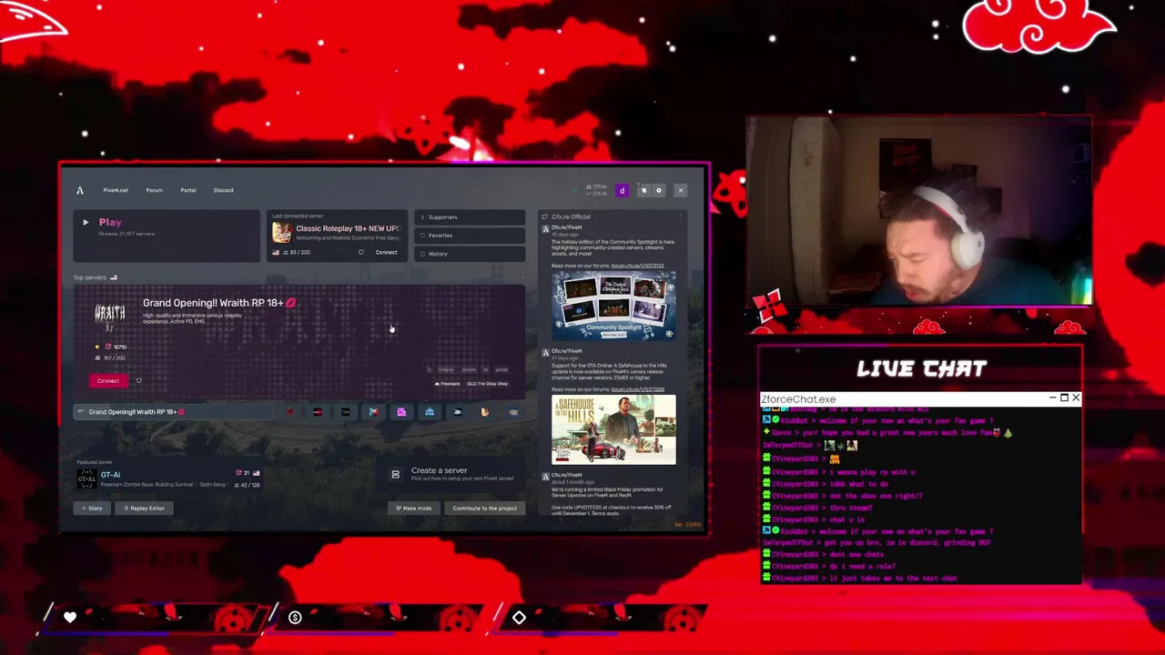
Task: Click the Top servers flag icon
Action: (x=114, y=277)
